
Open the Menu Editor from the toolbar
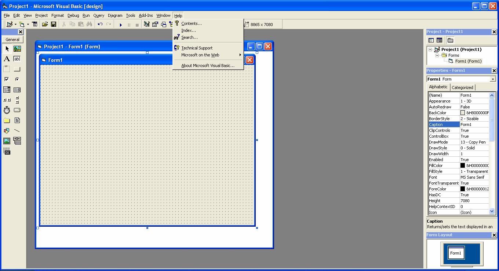point(35,24)
